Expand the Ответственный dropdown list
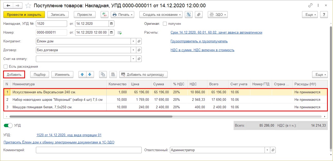This screenshot has width=333, height=161. coord(267,150)
